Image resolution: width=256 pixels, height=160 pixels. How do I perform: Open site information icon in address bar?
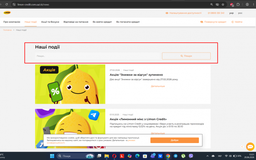[x=14, y=4]
